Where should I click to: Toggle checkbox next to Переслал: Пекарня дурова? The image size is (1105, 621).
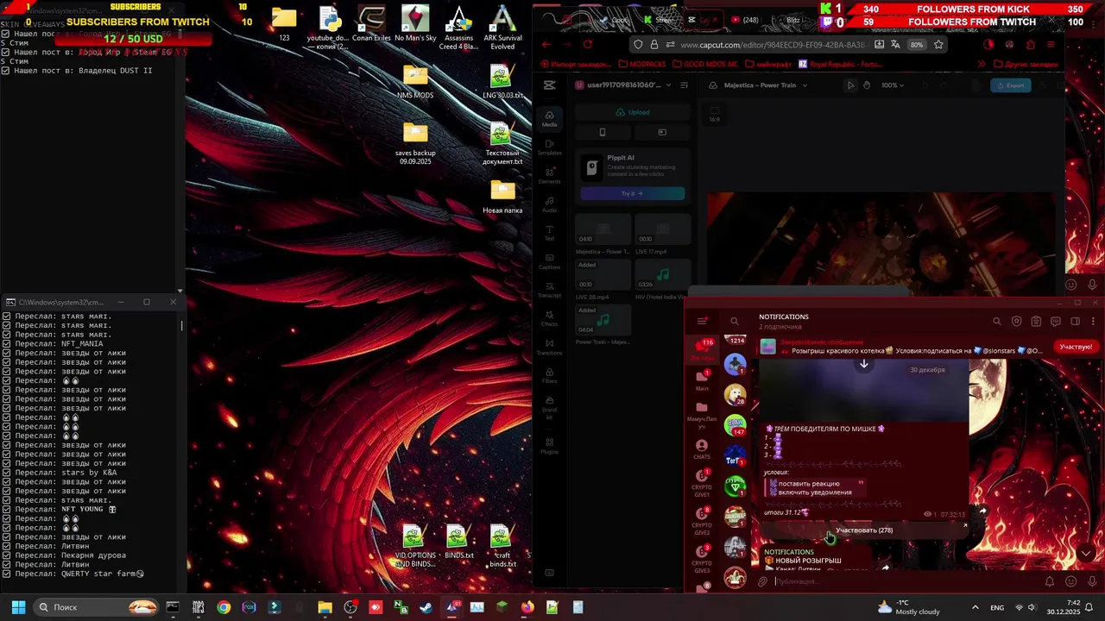tap(6, 555)
